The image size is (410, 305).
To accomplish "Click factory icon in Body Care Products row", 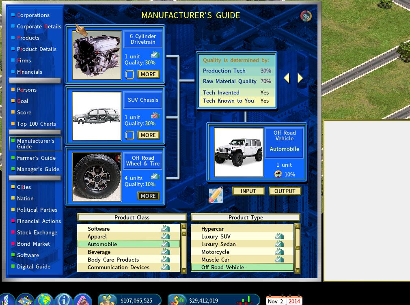I will (x=166, y=260).
